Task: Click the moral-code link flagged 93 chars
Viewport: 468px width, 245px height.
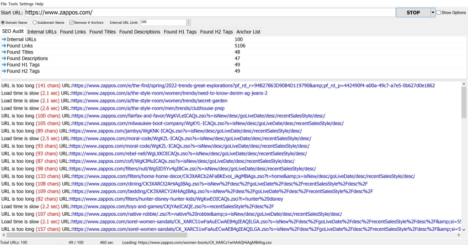Action: pos(190,146)
